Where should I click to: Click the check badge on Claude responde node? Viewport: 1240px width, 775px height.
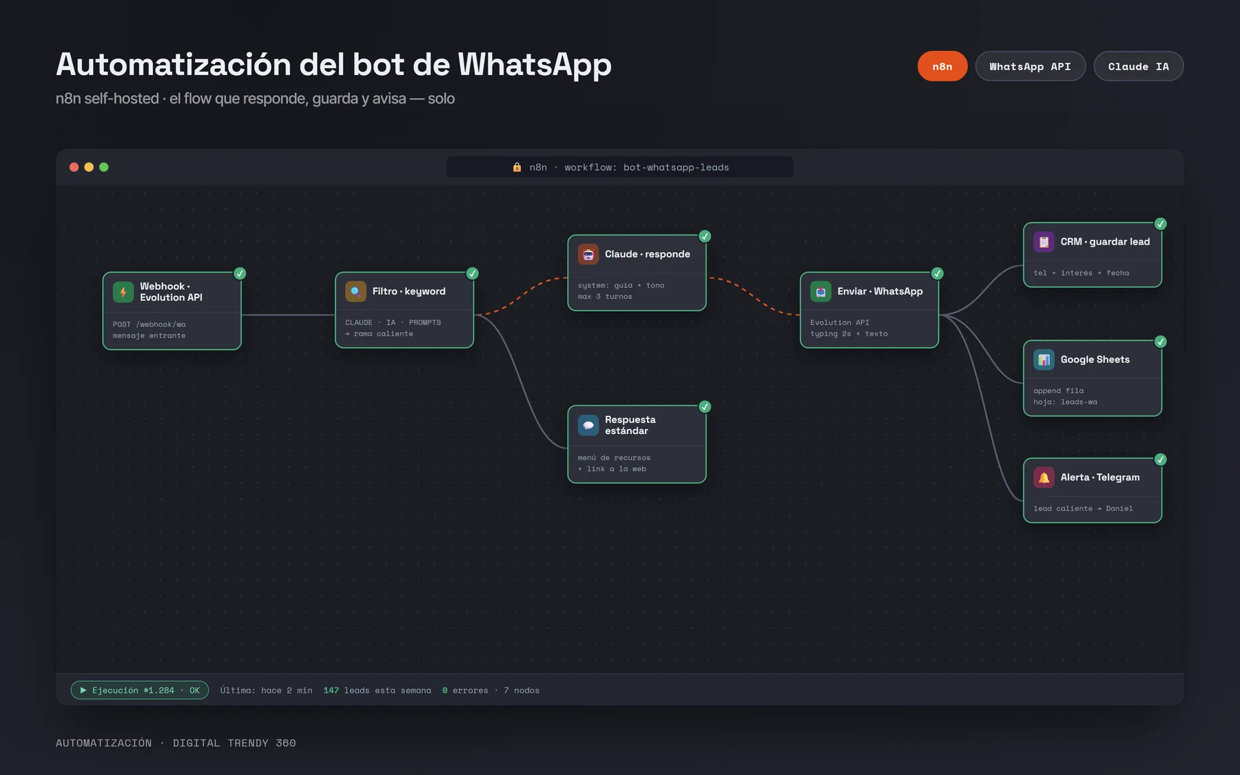705,236
